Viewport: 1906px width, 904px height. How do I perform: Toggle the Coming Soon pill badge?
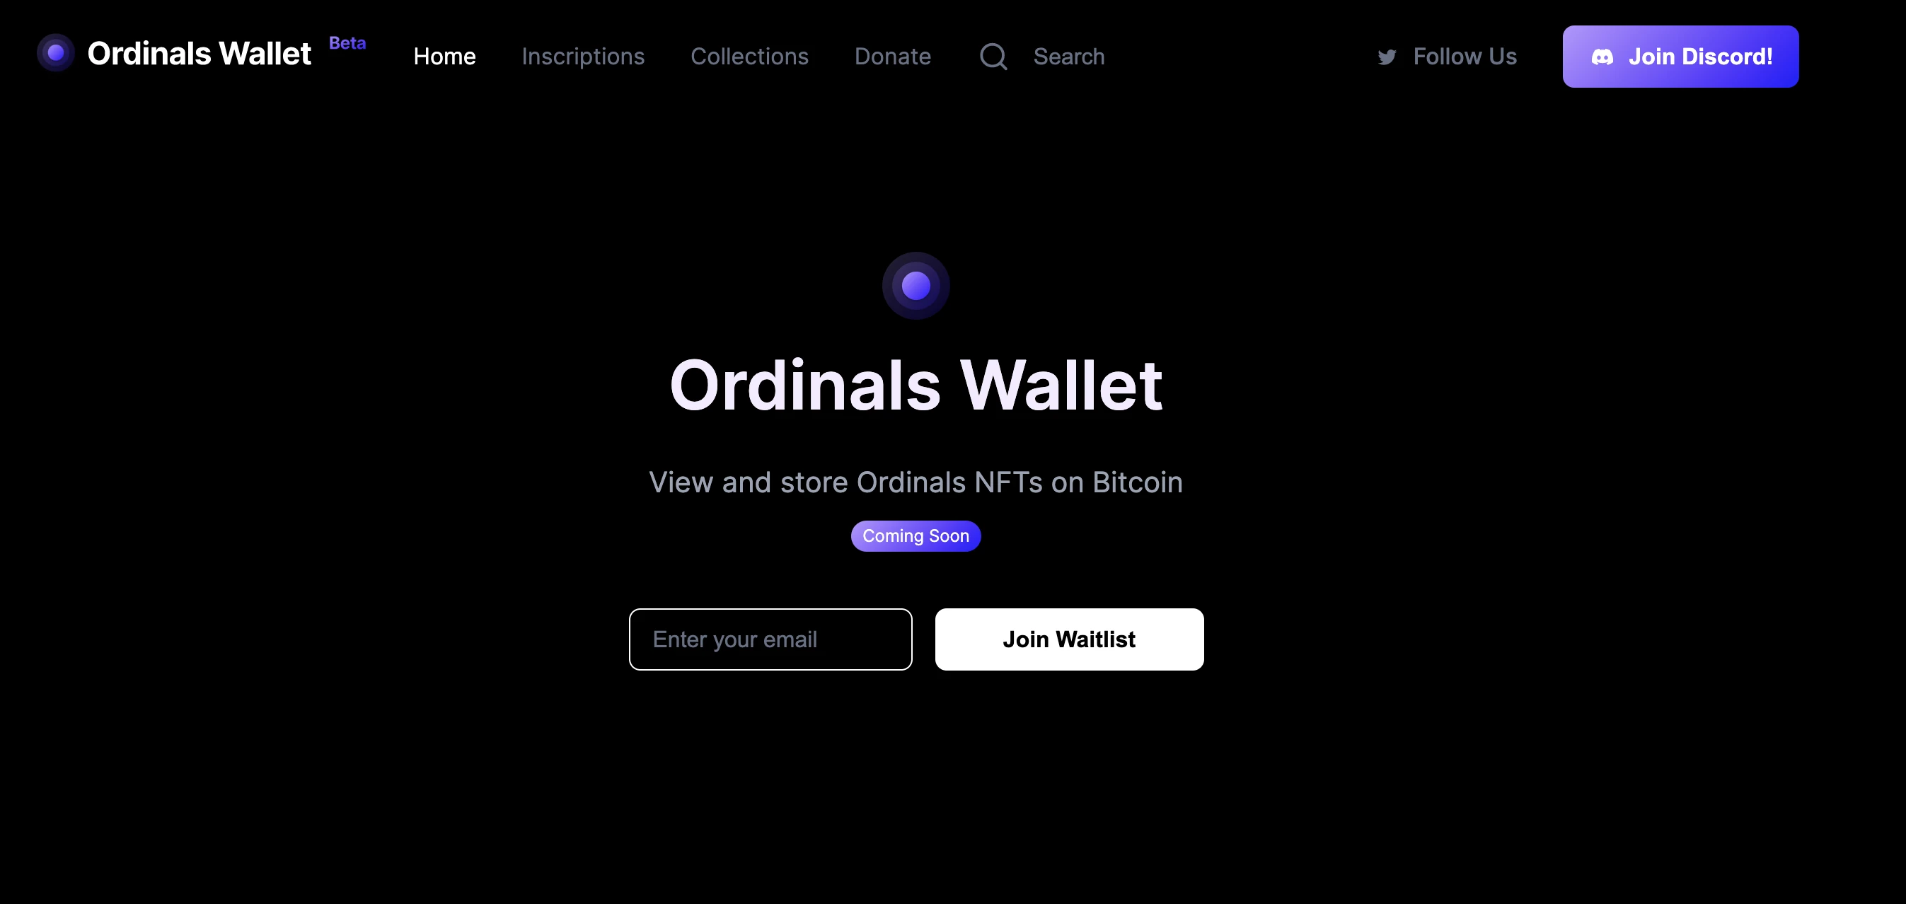pos(916,536)
